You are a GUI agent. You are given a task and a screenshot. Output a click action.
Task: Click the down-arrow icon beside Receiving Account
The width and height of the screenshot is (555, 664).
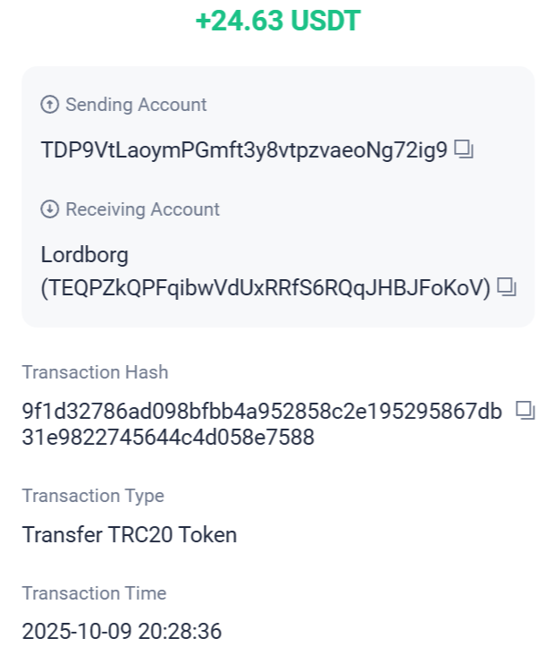[50, 209]
